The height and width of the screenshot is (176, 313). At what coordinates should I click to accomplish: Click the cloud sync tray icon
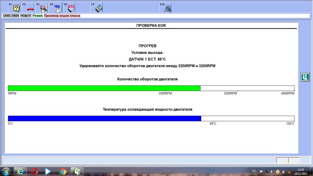[261, 172]
